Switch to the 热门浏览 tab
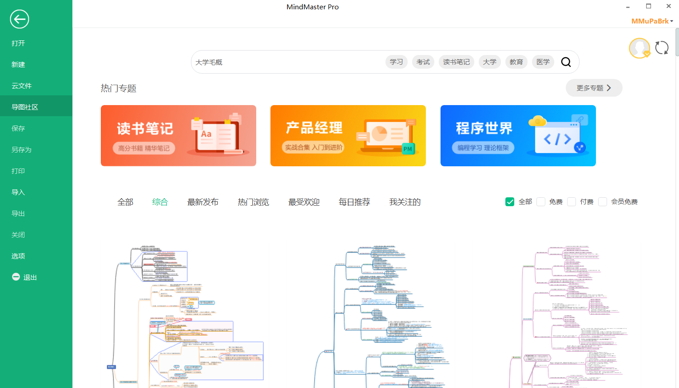This screenshot has height=388, width=679. (254, 202)
